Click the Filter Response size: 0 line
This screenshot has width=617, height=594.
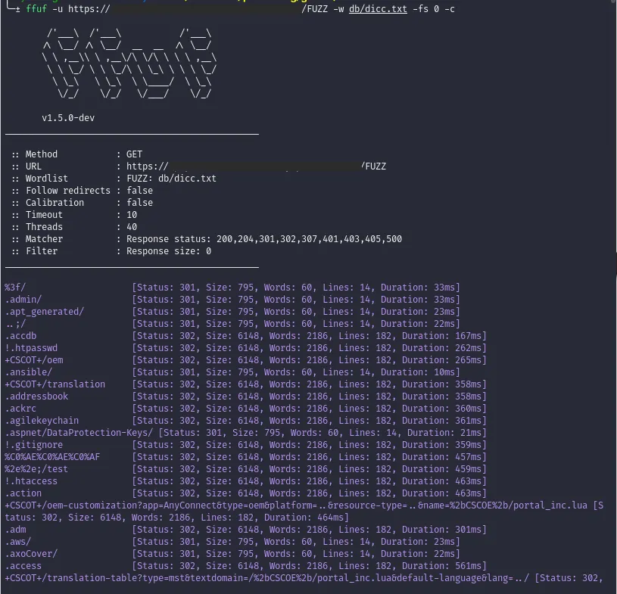click(x=111, y=251)
